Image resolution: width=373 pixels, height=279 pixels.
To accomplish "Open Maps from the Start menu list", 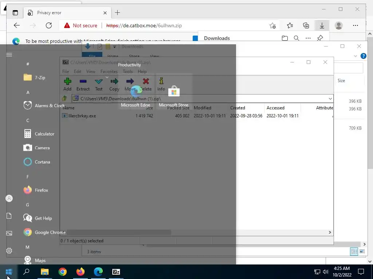I will pyautogui.click(x=35, y=260).
